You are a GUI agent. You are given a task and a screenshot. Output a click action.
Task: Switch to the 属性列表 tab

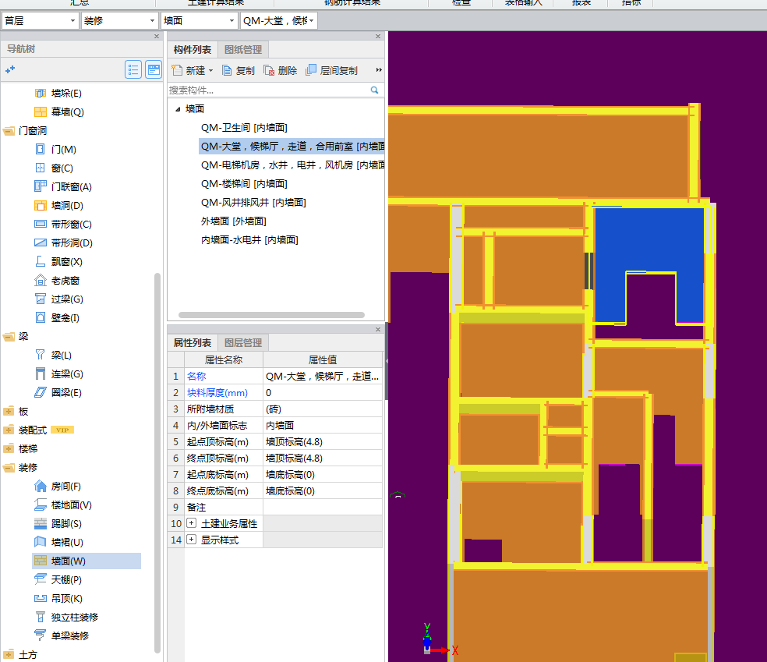[x=193, y=342]
